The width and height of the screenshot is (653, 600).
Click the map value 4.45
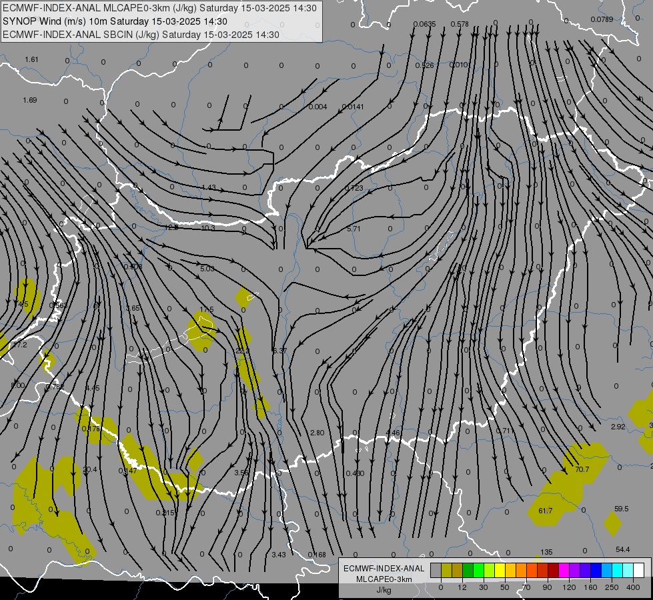coord(93,388)
